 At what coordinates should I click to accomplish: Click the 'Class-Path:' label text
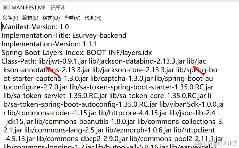click(x=19, y=61)
